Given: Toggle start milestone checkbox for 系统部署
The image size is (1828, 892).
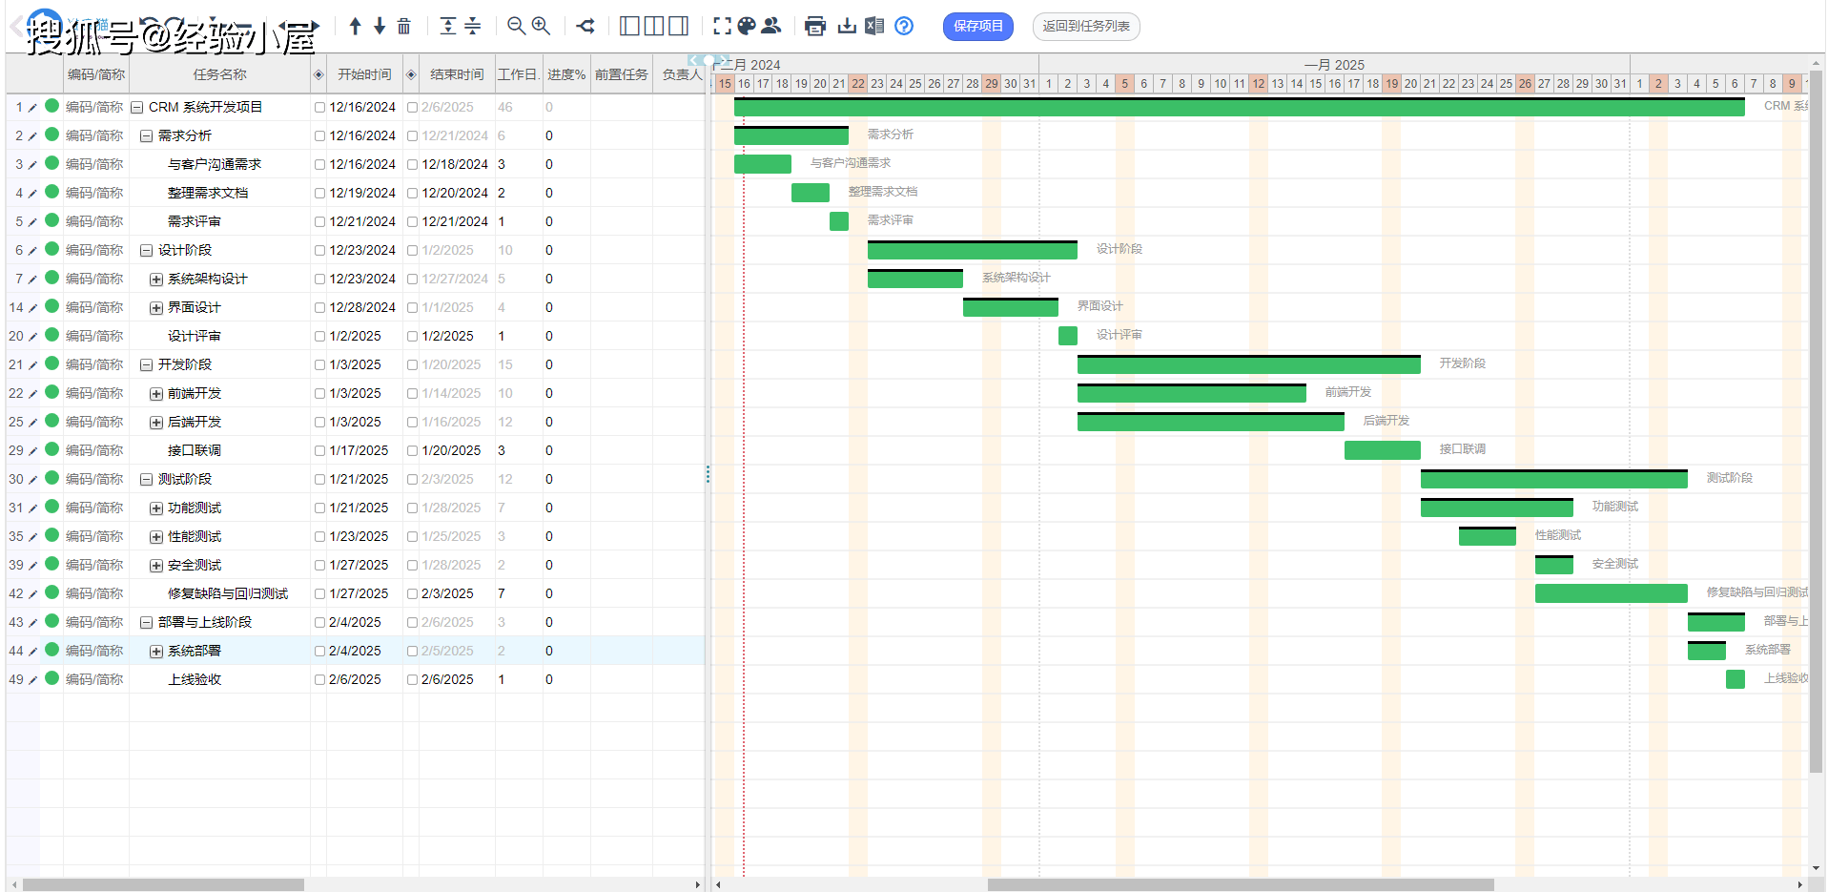Looking at the screenshot, I should click(x=319, y=652).
